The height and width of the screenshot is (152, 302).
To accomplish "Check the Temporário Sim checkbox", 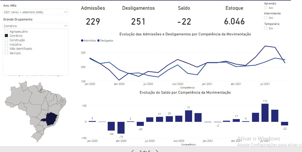I will [266, 28].
